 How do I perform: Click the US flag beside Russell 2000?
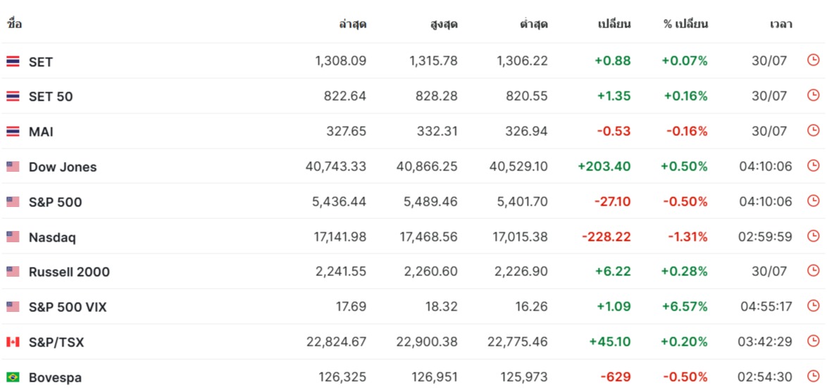[13, 272]
